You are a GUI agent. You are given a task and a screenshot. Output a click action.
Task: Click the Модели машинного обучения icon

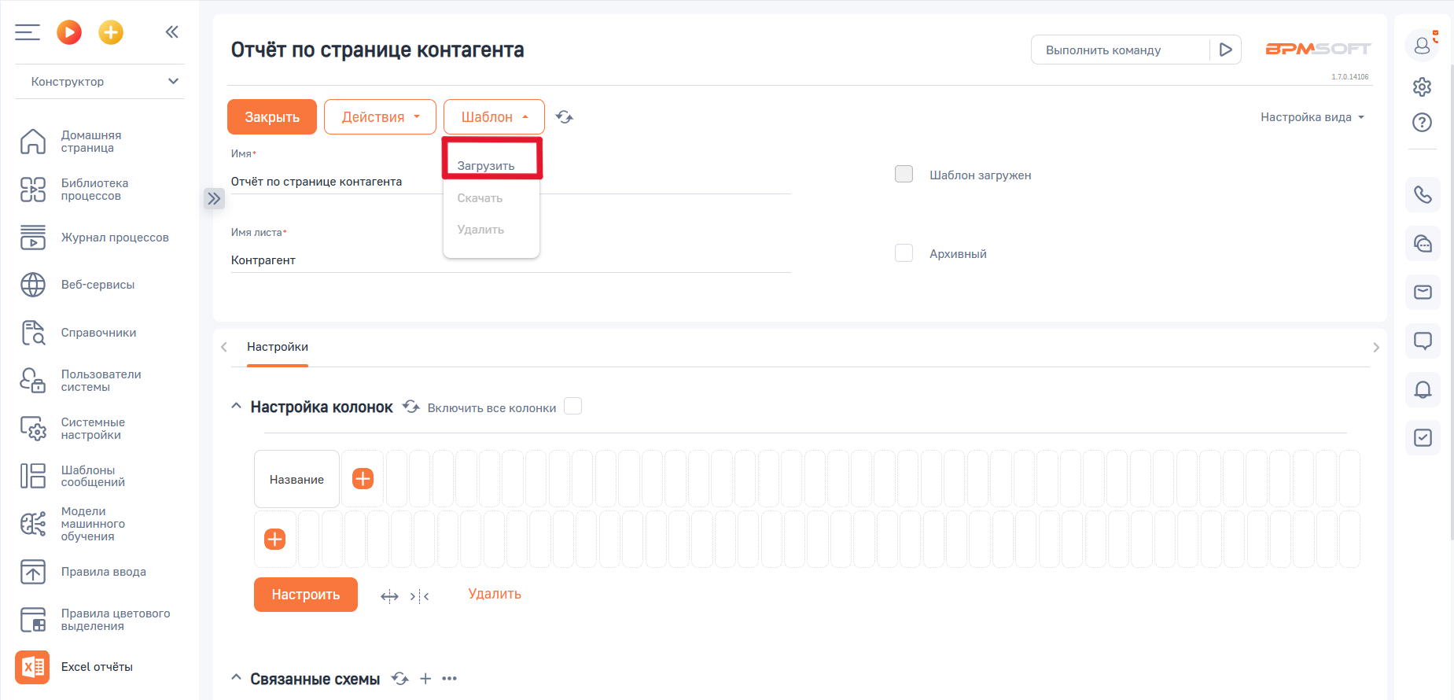[x=33, y=524]
